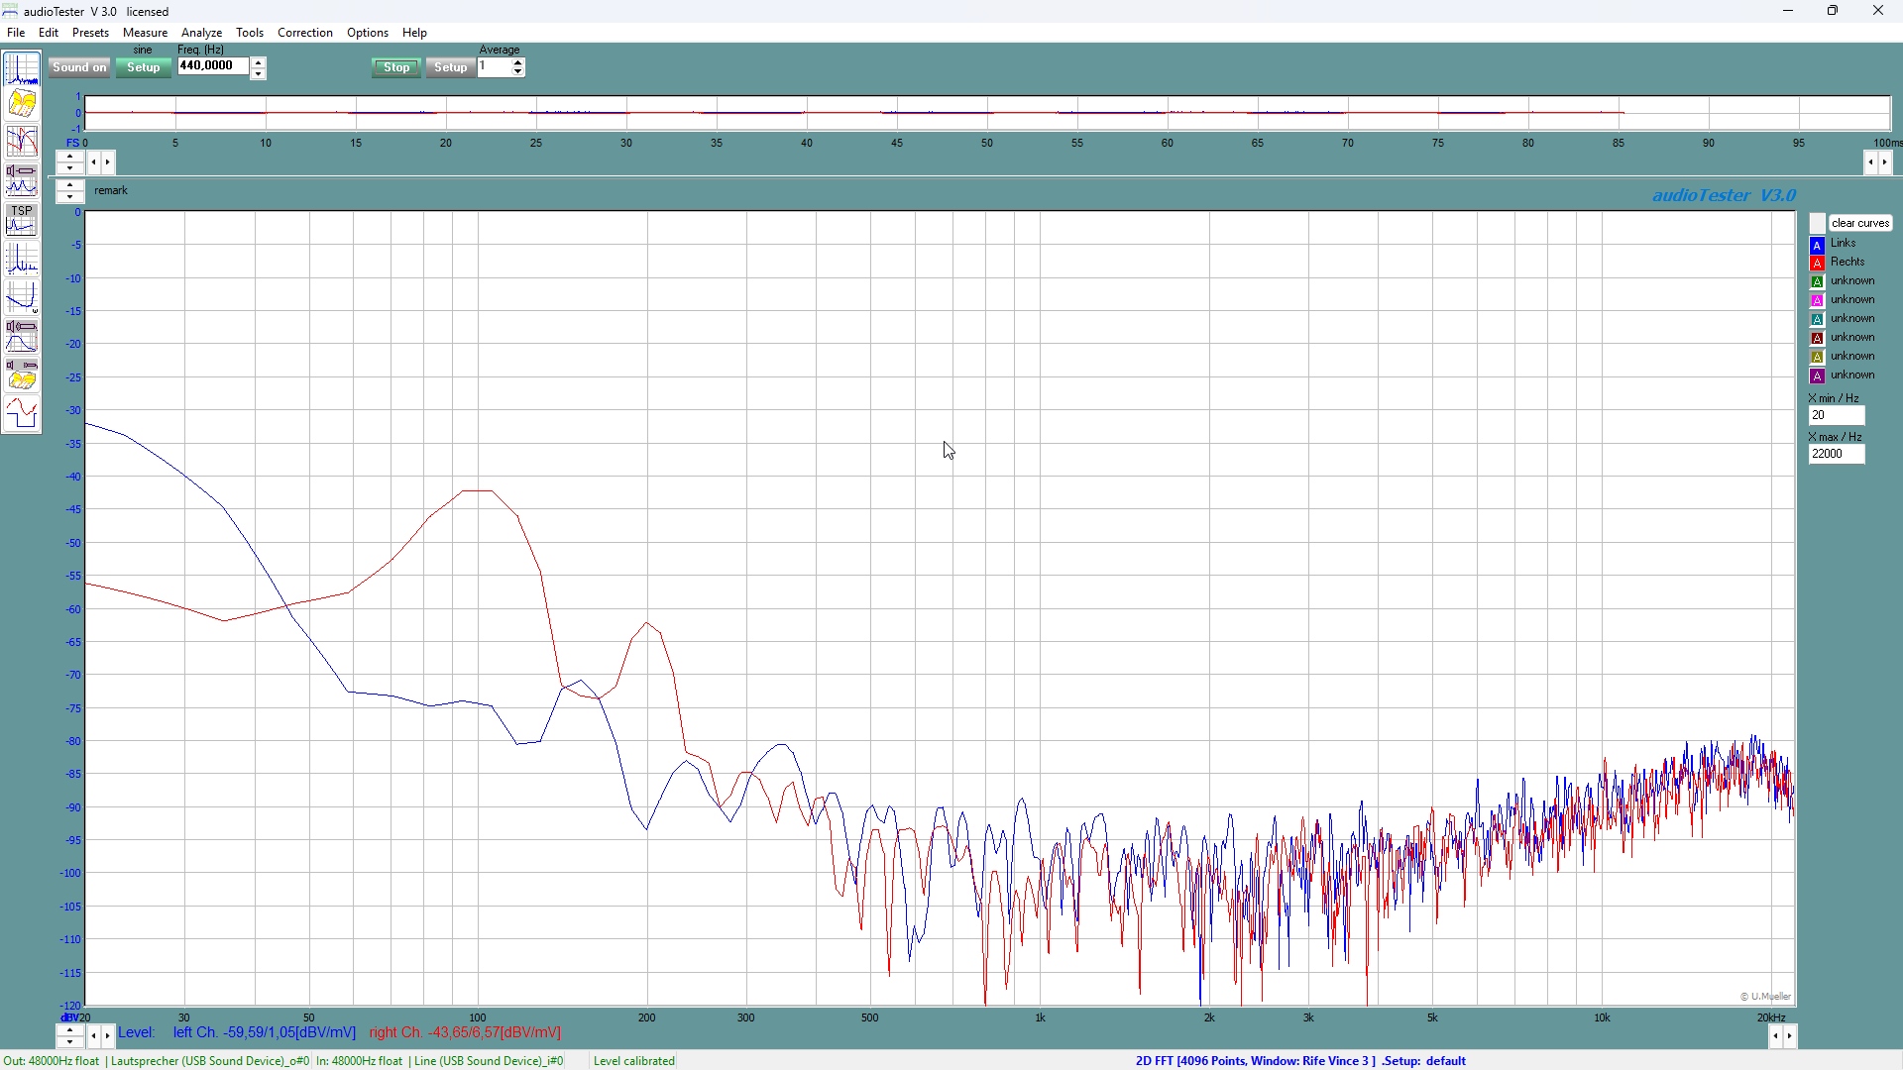
Task: Shift time scope left with left arrow
Action: click(x=94, y=162)
